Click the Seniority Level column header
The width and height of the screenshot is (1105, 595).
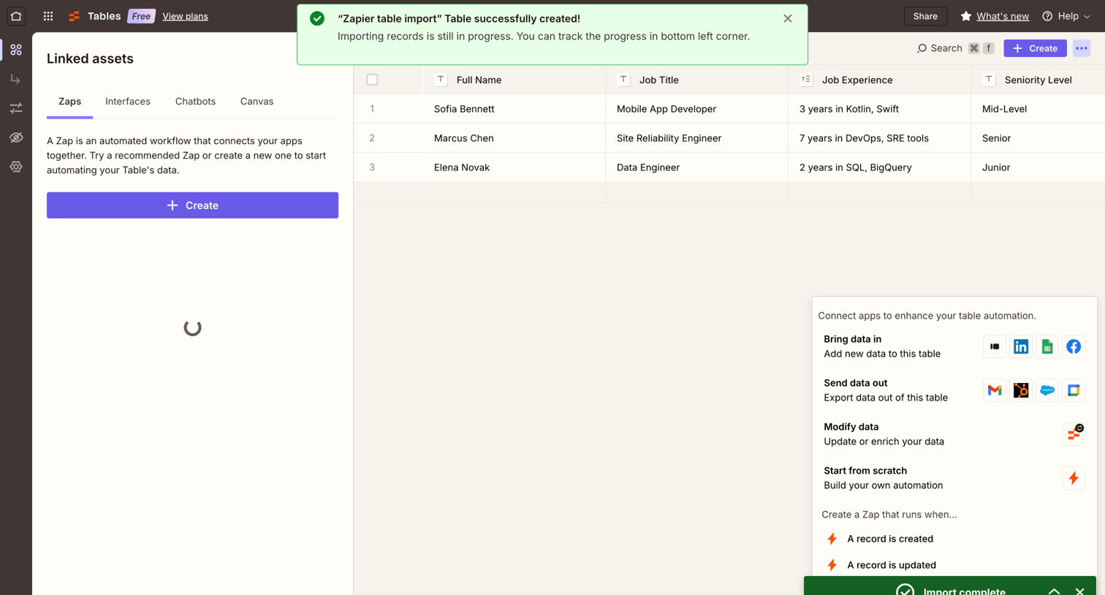pyautogui.click(x=1038, y=80)
